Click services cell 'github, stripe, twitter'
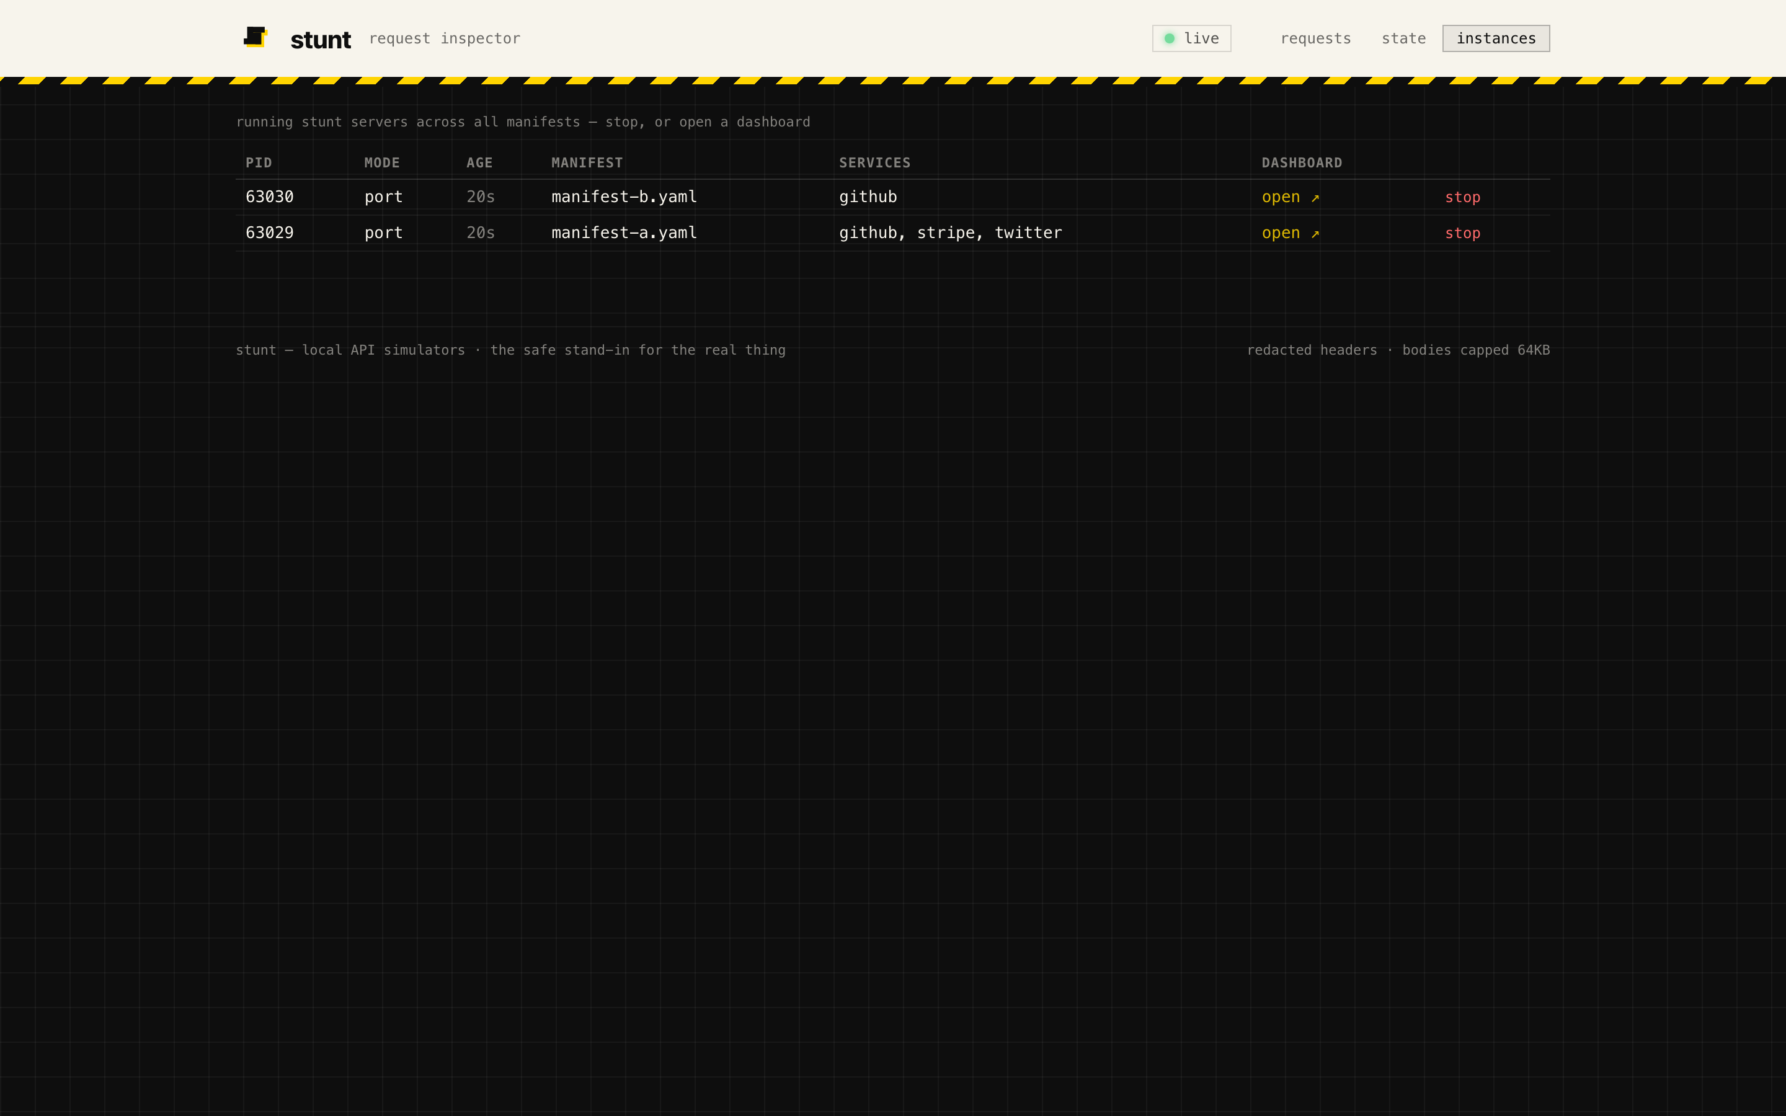Viewport: 1786px width, 1116px height. point(950,233)
